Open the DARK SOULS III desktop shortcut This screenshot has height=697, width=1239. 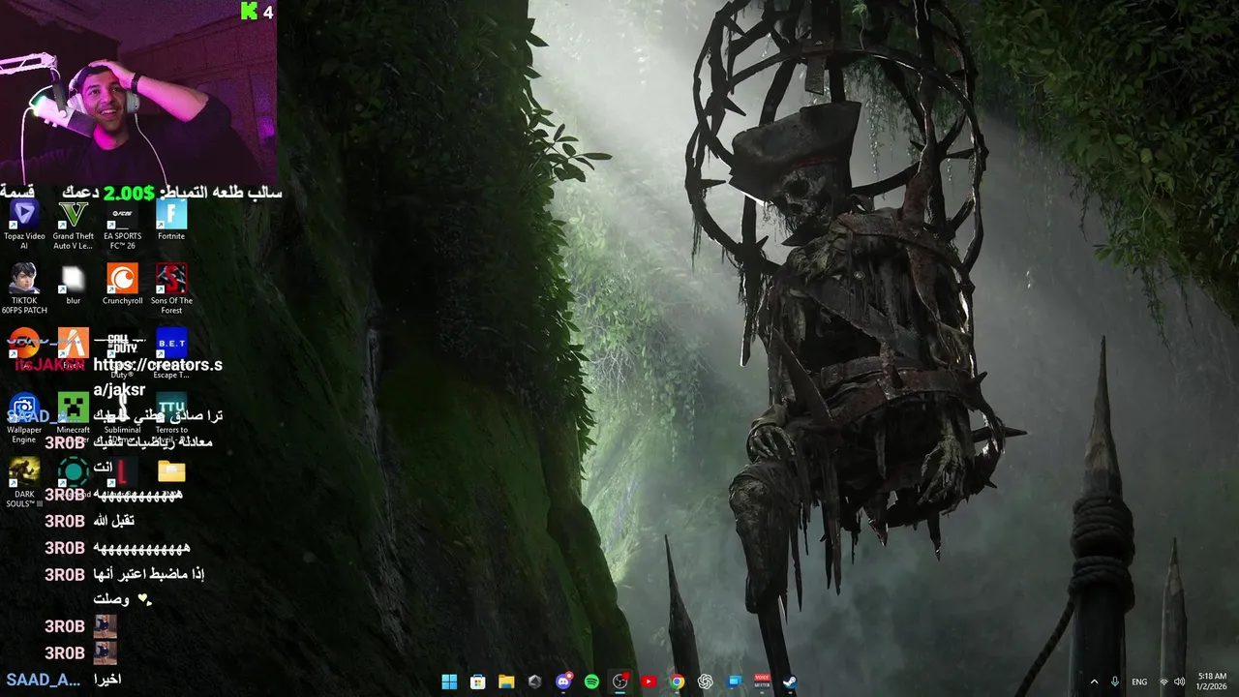24,482
